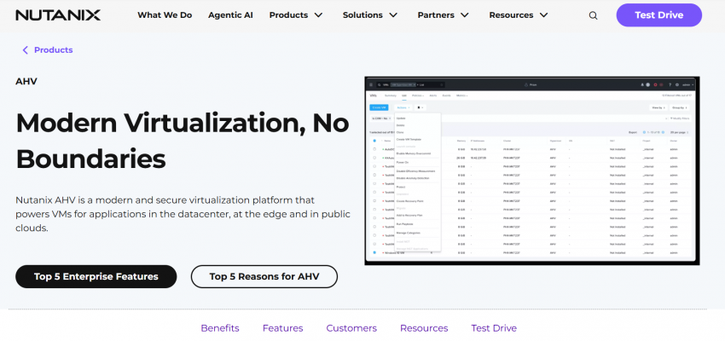The image size is (725, 341).
Task: Open the search magnifier icon
Action: [x=593, y=15]
